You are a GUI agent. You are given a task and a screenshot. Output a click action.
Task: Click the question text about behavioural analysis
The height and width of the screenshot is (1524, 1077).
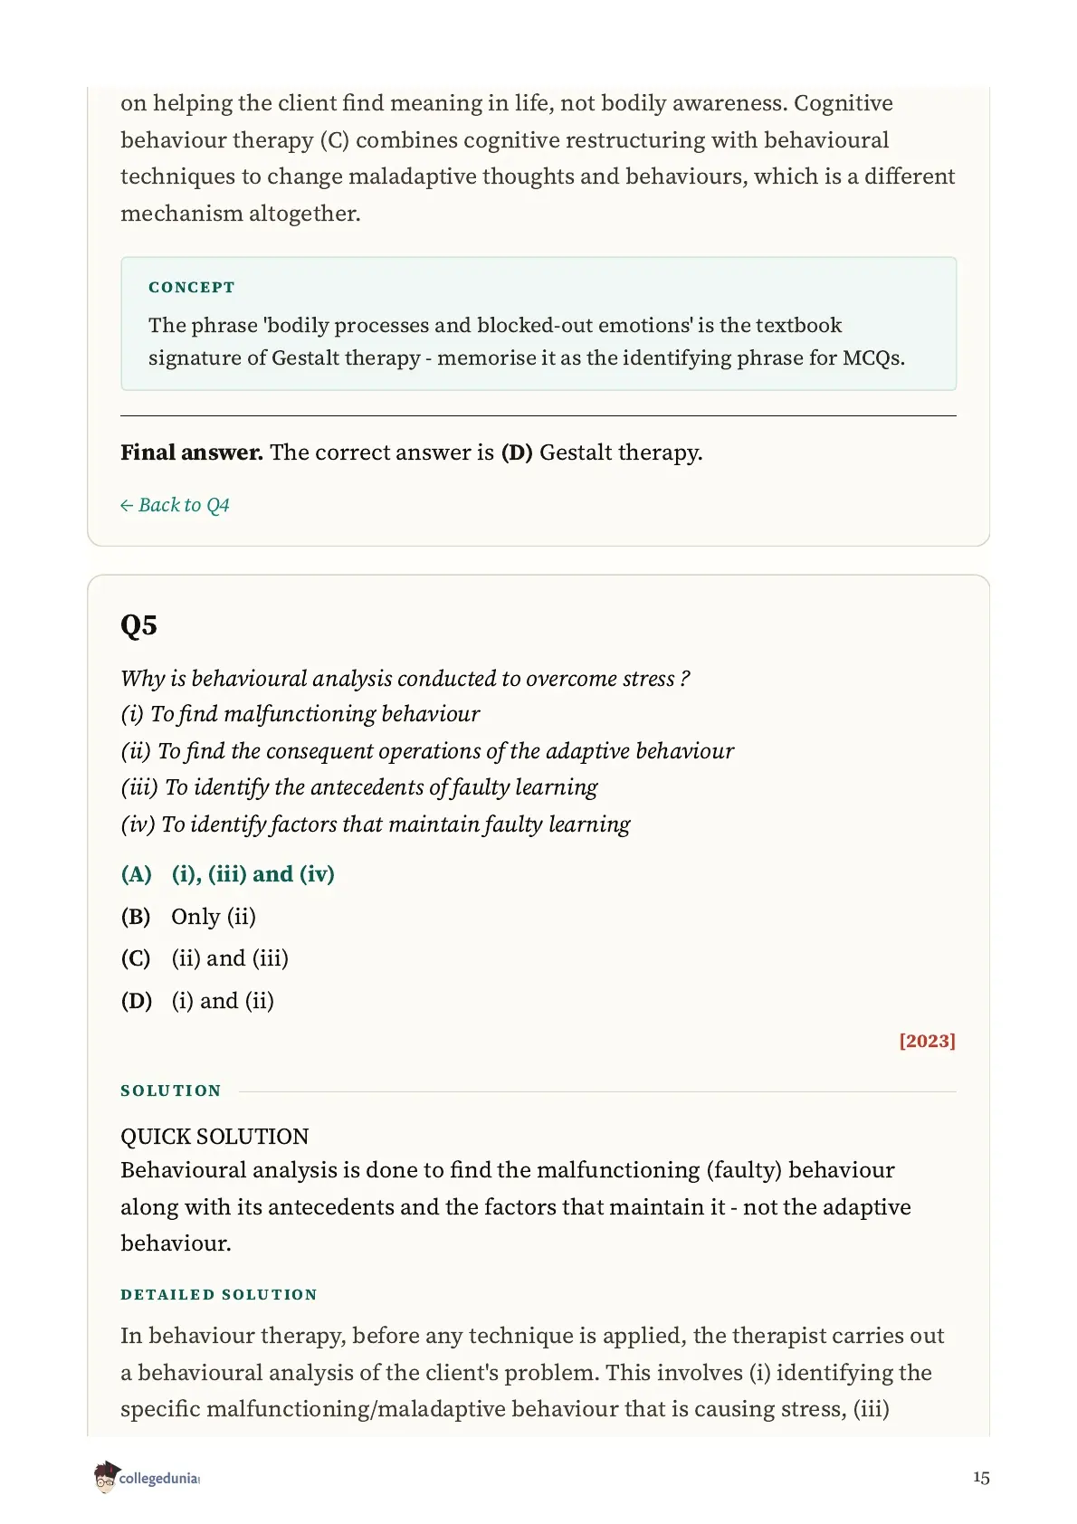click(x=405, y=679)
